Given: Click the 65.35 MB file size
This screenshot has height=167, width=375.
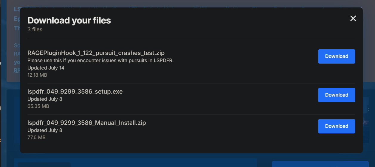Looking at the screenshot, I should pos(38,106).
